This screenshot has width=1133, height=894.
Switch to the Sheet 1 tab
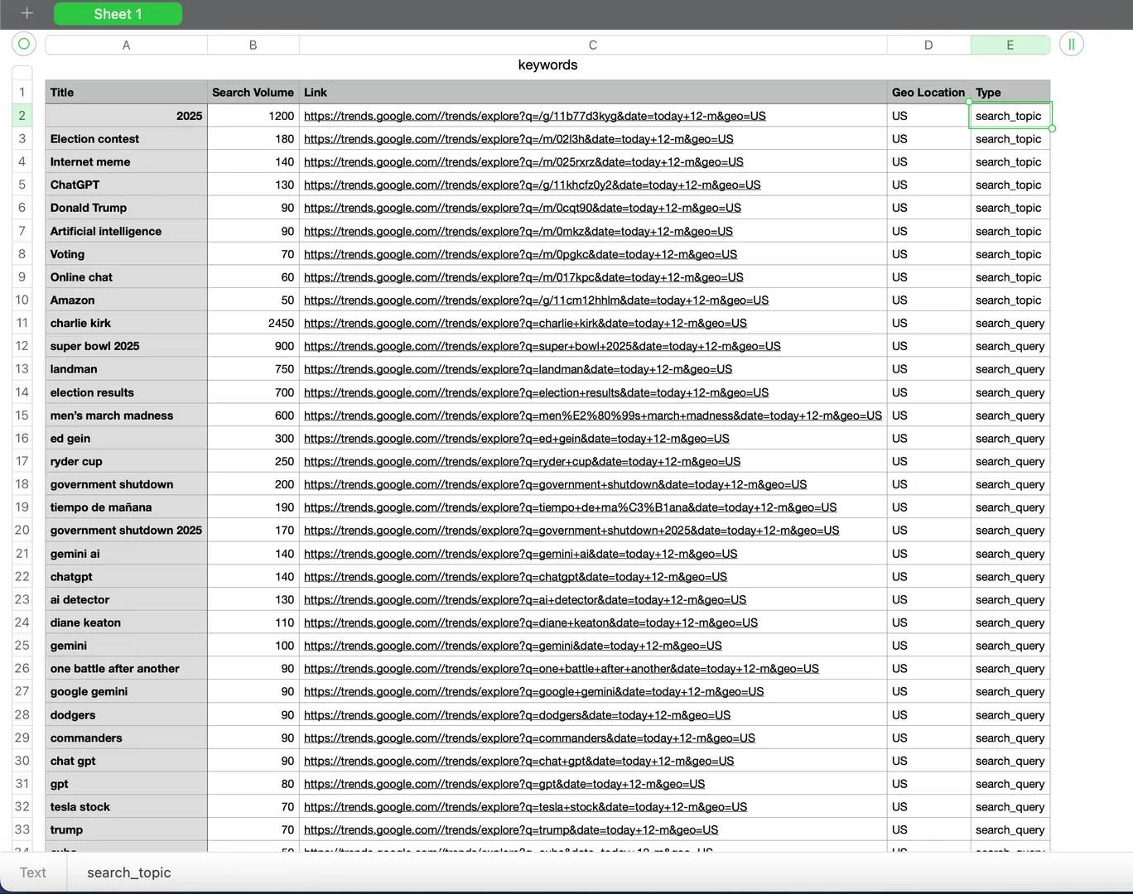(118, 14)
